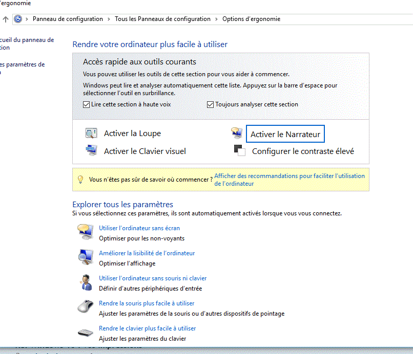
Task: Click "Activer le Clavier visuel"
Action: [145, 151]
